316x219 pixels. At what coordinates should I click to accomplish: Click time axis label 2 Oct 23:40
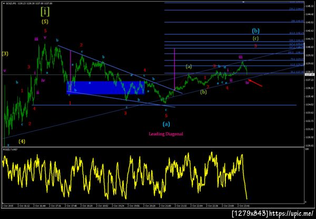[244, 206]
